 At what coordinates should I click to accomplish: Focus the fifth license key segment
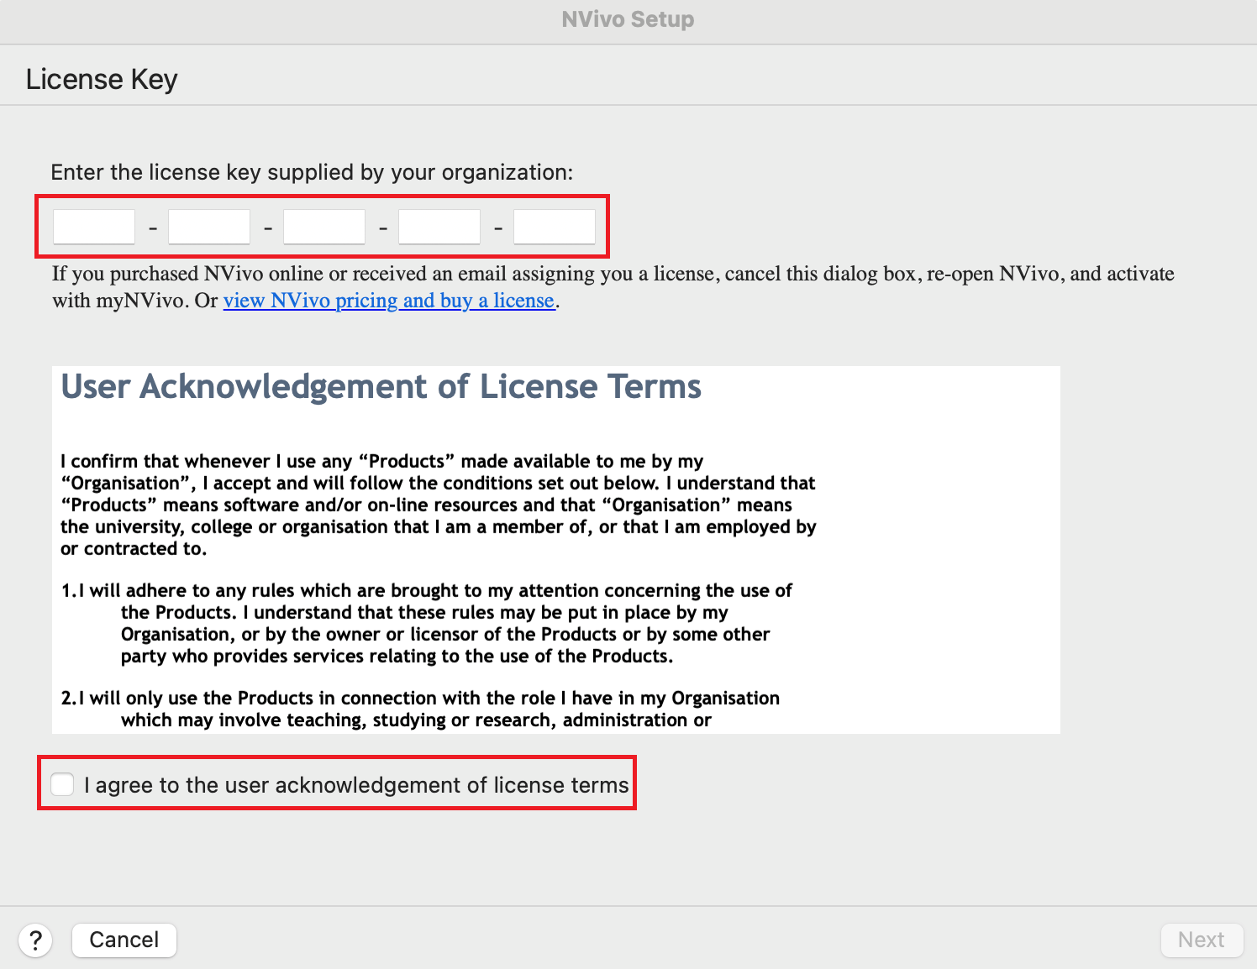click(554, 226)
